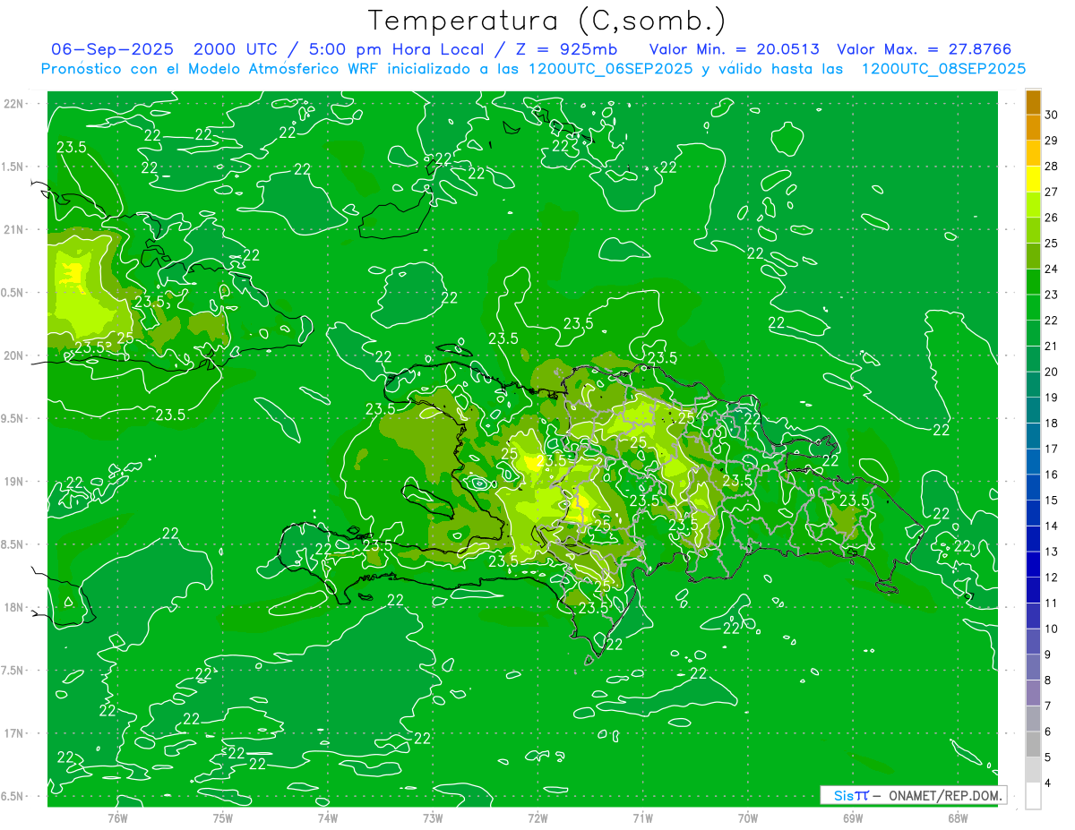Pick the green legend swatch between 23 and 24
This screenshot has width=1075, height=830.
[1033, 282]
